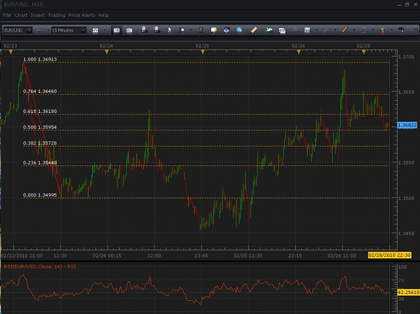
Task: Click the Fibonacci label 0.000 1.34995
Action: [x=40, y=195]
